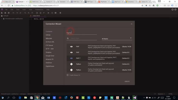Select Bitbucket connection type
Viewport: 178px width, 100px height.
[x=49, y=38]
